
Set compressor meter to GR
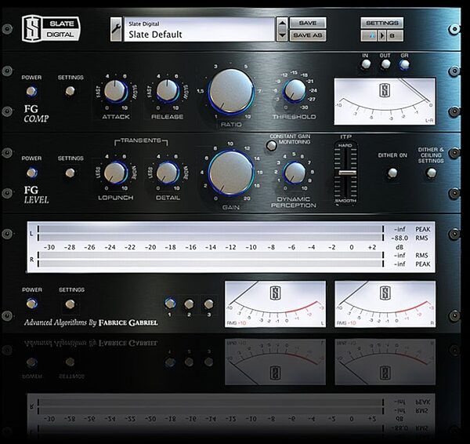tap(404, 64)
